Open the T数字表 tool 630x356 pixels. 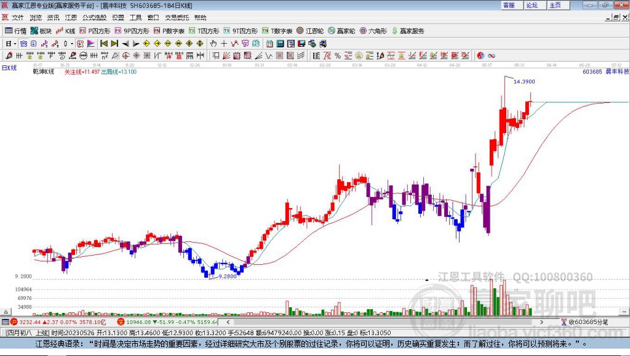pos(277,31)
